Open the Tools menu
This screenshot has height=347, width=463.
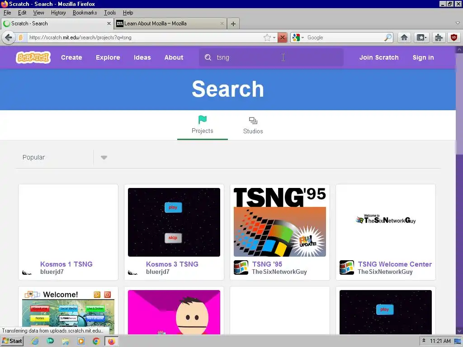(x=110, y=13)
